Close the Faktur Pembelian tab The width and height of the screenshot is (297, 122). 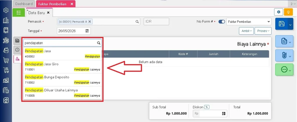72,4
